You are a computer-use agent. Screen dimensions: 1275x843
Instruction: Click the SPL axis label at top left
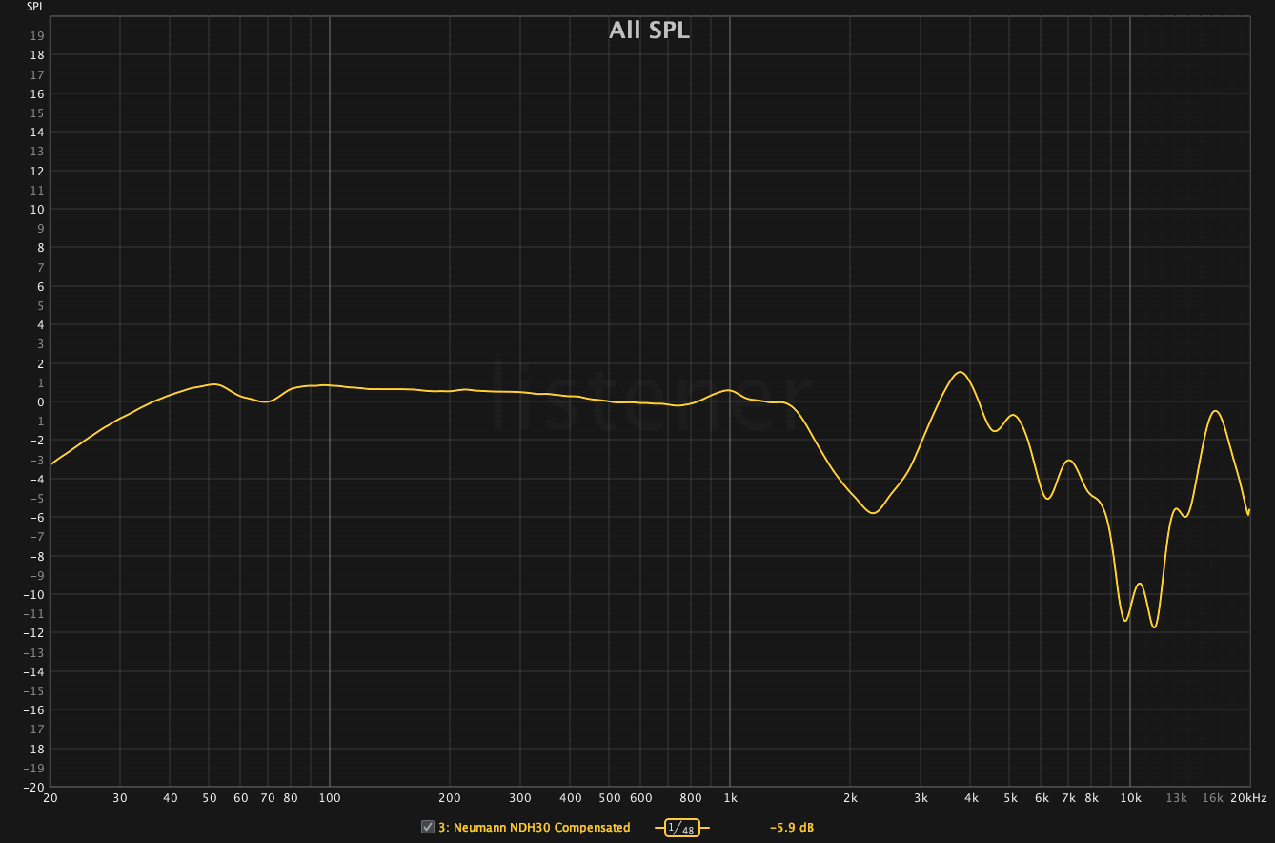(34, 7)
